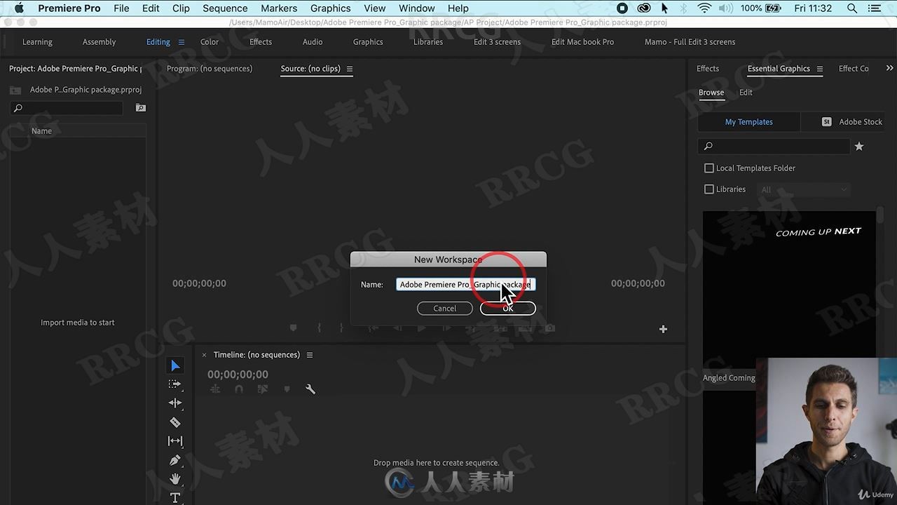Click the project file bin icon

15,90
